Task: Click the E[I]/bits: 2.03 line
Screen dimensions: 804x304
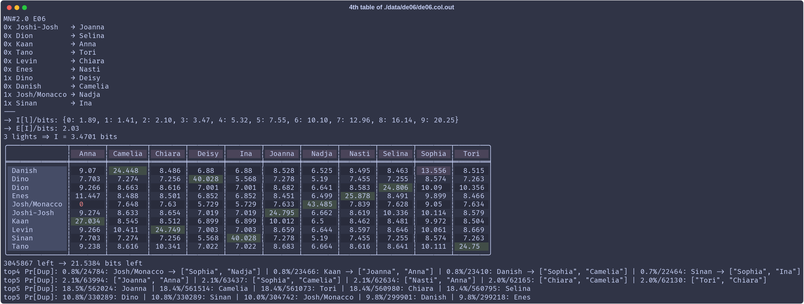Action: pos(42,128)
